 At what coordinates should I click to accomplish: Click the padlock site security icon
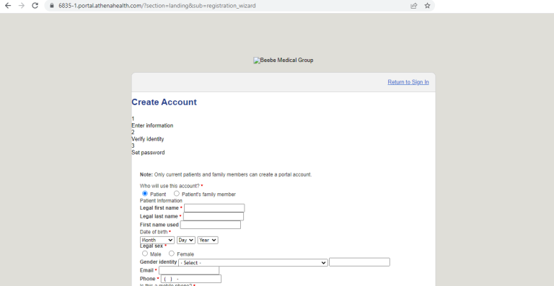coord(52,6)
